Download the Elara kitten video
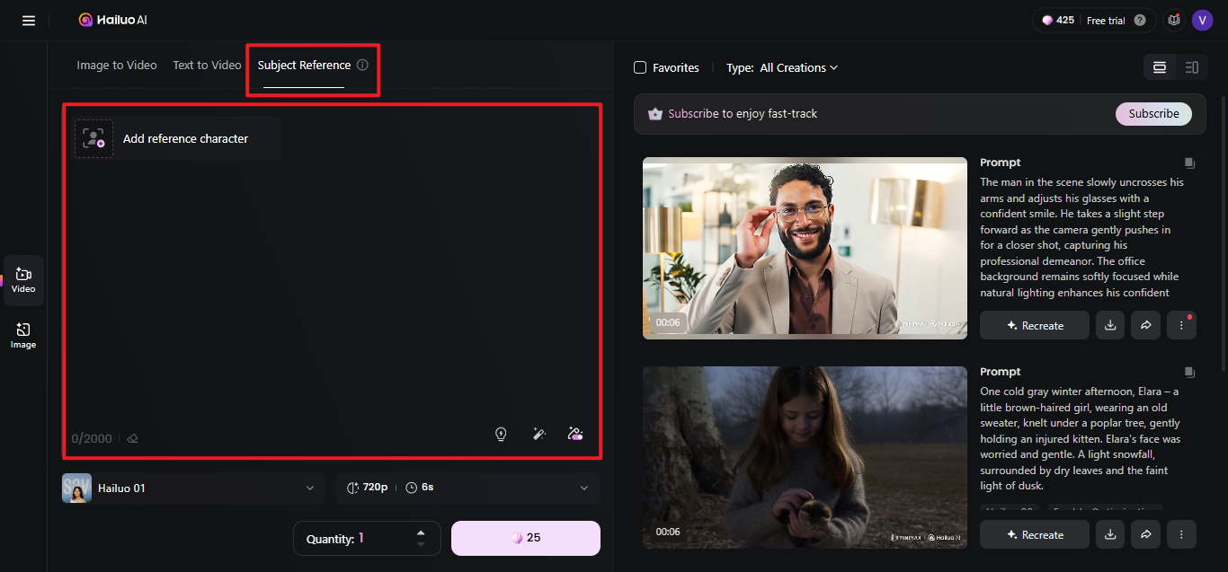The height and width of the screenshot is (572, 1228). coord(1110,534)
